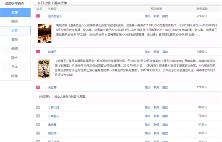Open the 进击的巨人 keyword link
The height and width of the screenshot is (142, 222).
(55, 16)
